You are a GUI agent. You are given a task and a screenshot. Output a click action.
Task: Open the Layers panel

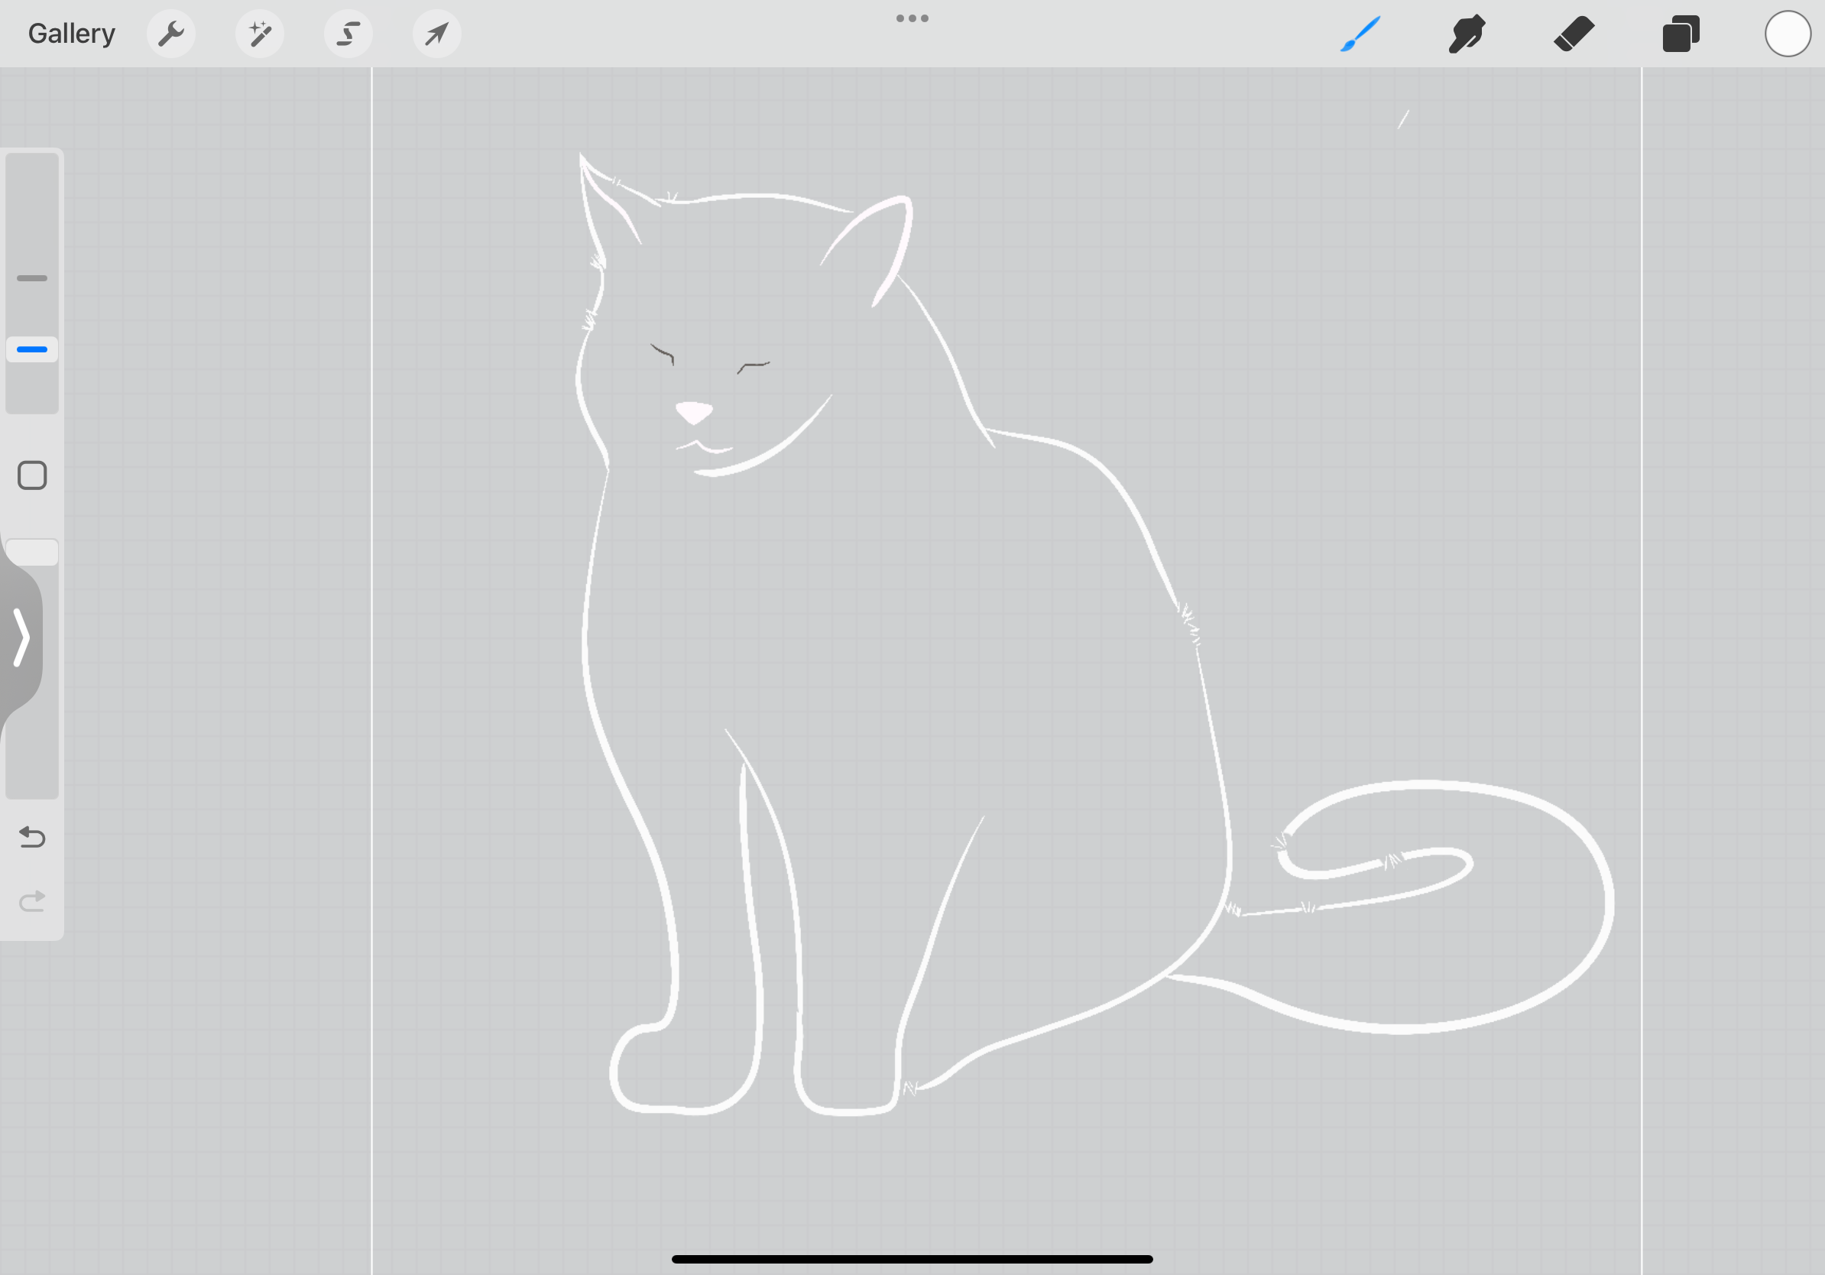pyautogui.click(x=1681, y=34)
